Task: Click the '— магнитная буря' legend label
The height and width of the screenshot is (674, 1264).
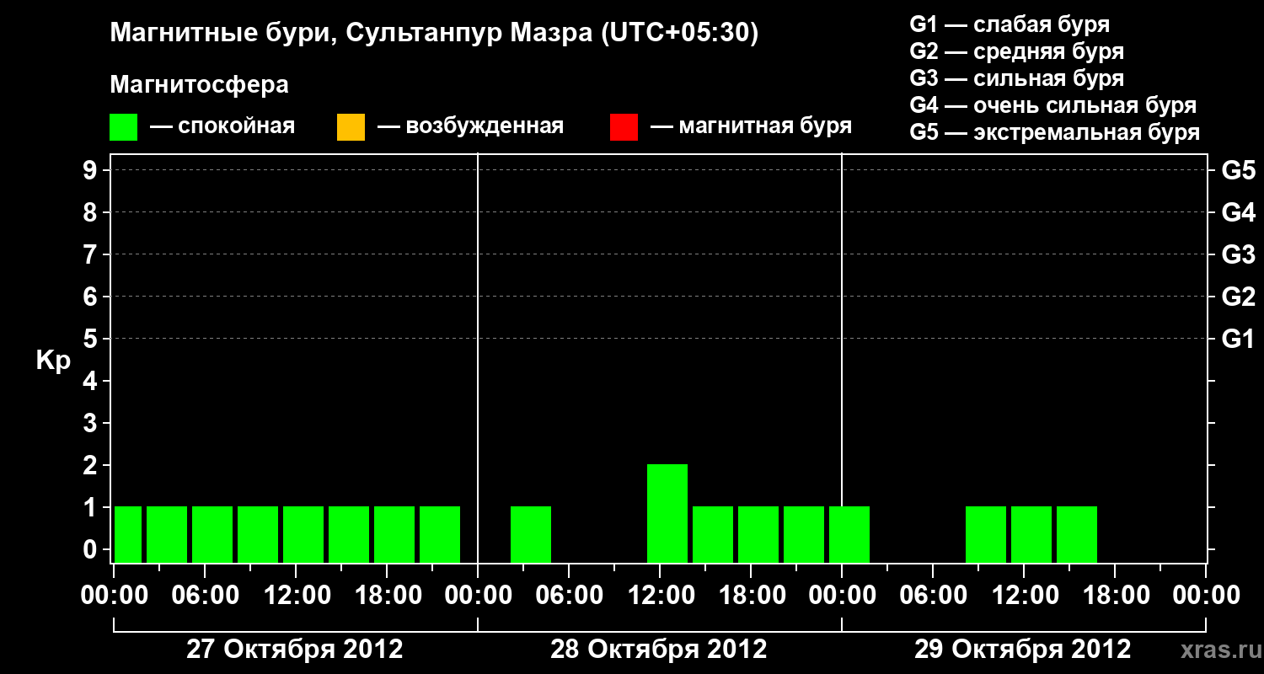Action: tap(751, 127)
